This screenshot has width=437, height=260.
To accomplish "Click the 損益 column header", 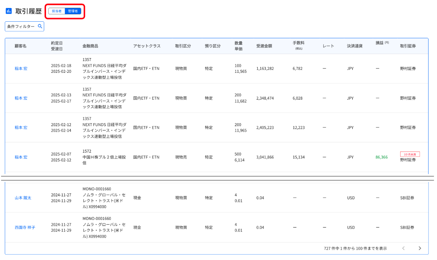I will [x=382, y=43].
